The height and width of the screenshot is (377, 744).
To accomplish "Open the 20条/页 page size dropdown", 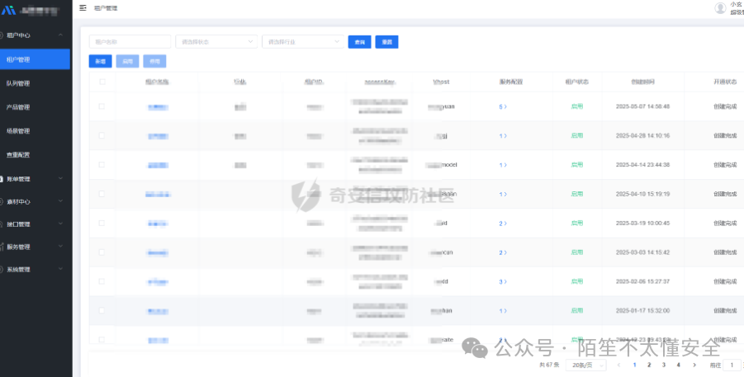I will pyautogui.click(x=586, y=365).
